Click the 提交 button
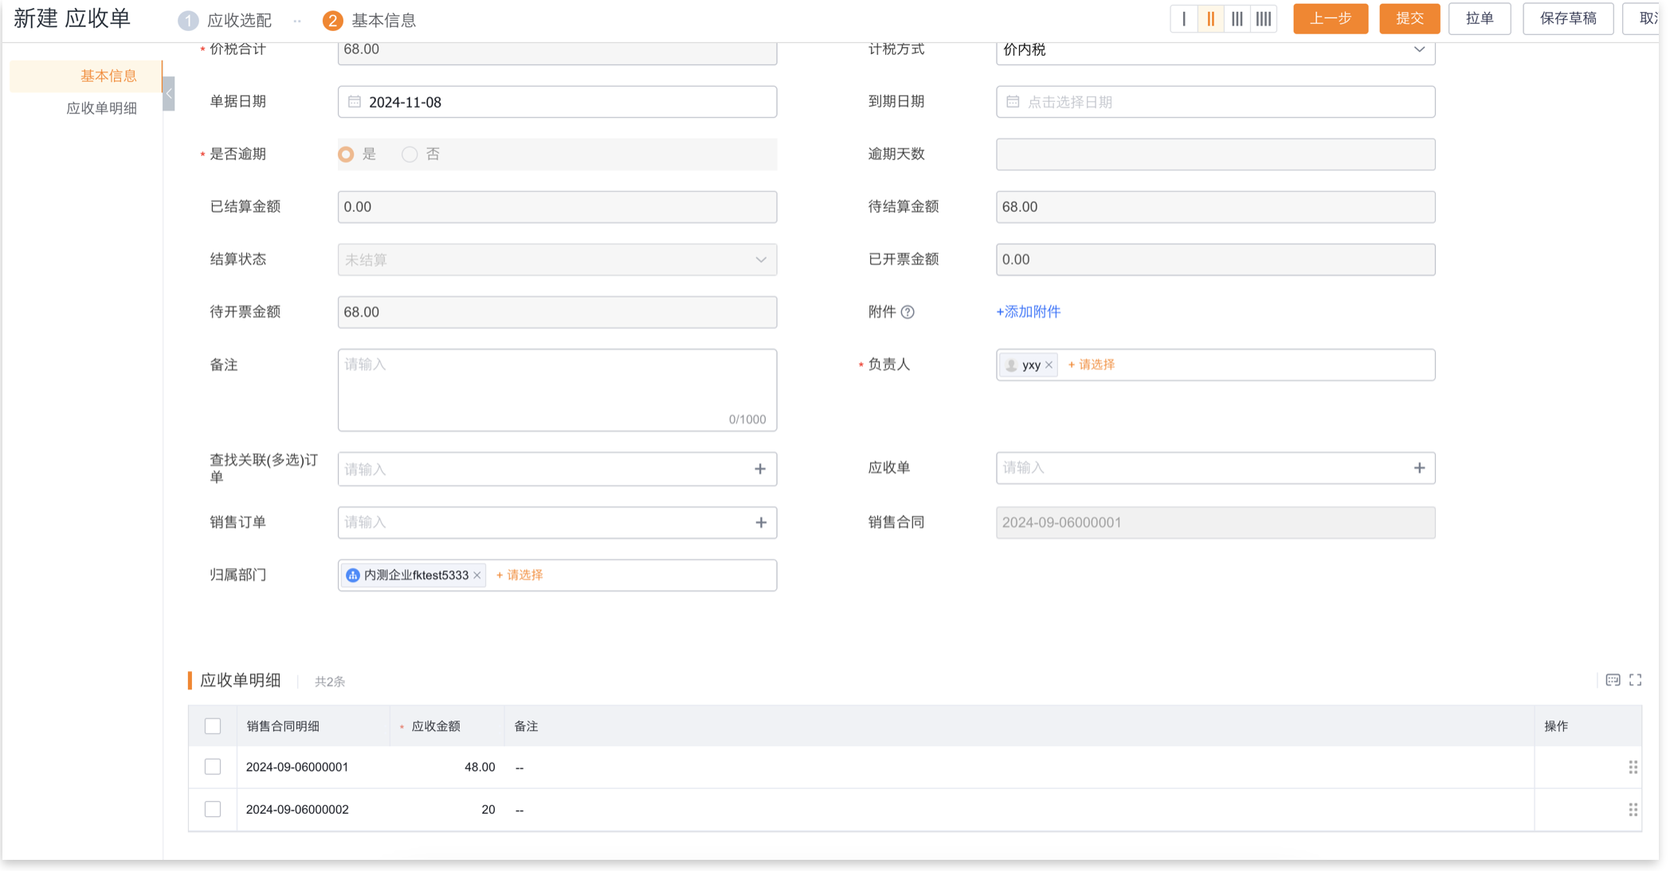This screenshot has width=1670, height=871. pyautogui.click(x=1409, y=19)
